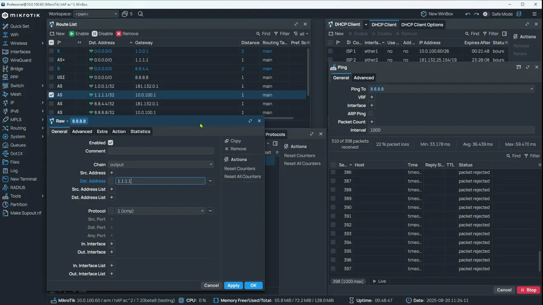The height and width of the screenshot is (305, 543).
Task: Click Reset Counters in Raw dialog
Action: tap(240, 169)
